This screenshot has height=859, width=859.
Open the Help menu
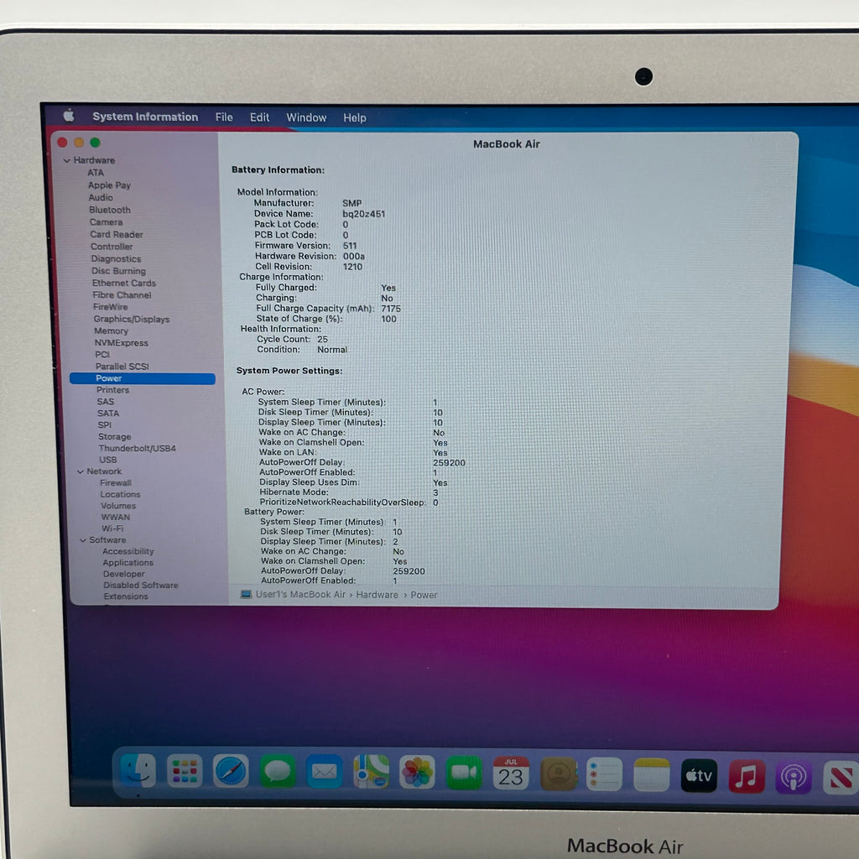355,117
